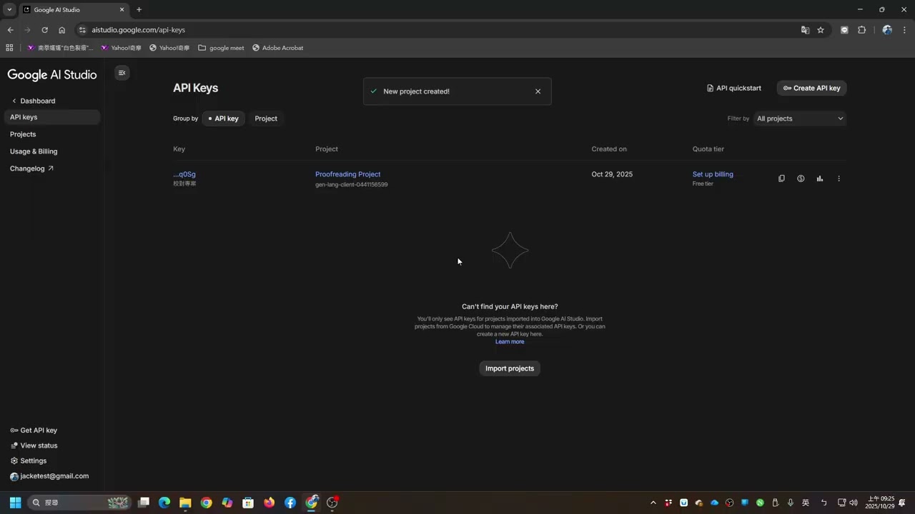
Task: Open the volume control in system tray
Action: tap(854, 503)
